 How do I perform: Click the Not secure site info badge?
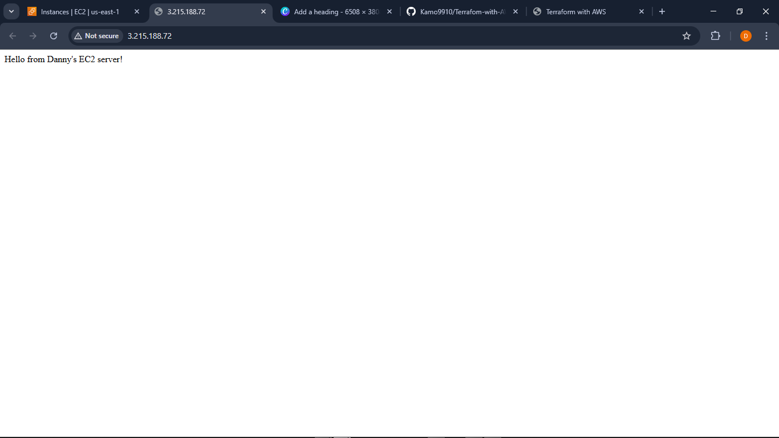coord(96,36)
